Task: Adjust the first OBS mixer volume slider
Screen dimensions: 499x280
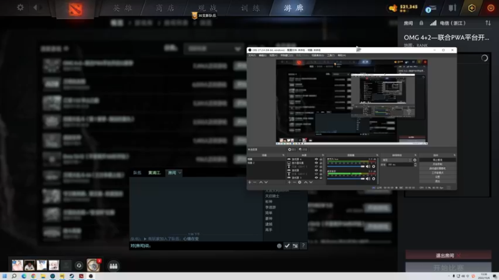Action: [x=346, y=166]
